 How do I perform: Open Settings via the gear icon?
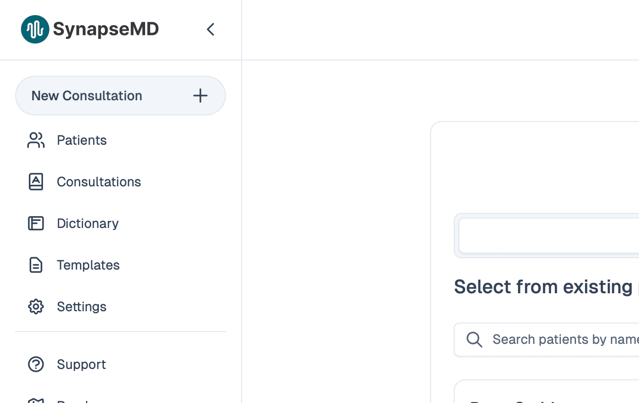tap(35, 307)
